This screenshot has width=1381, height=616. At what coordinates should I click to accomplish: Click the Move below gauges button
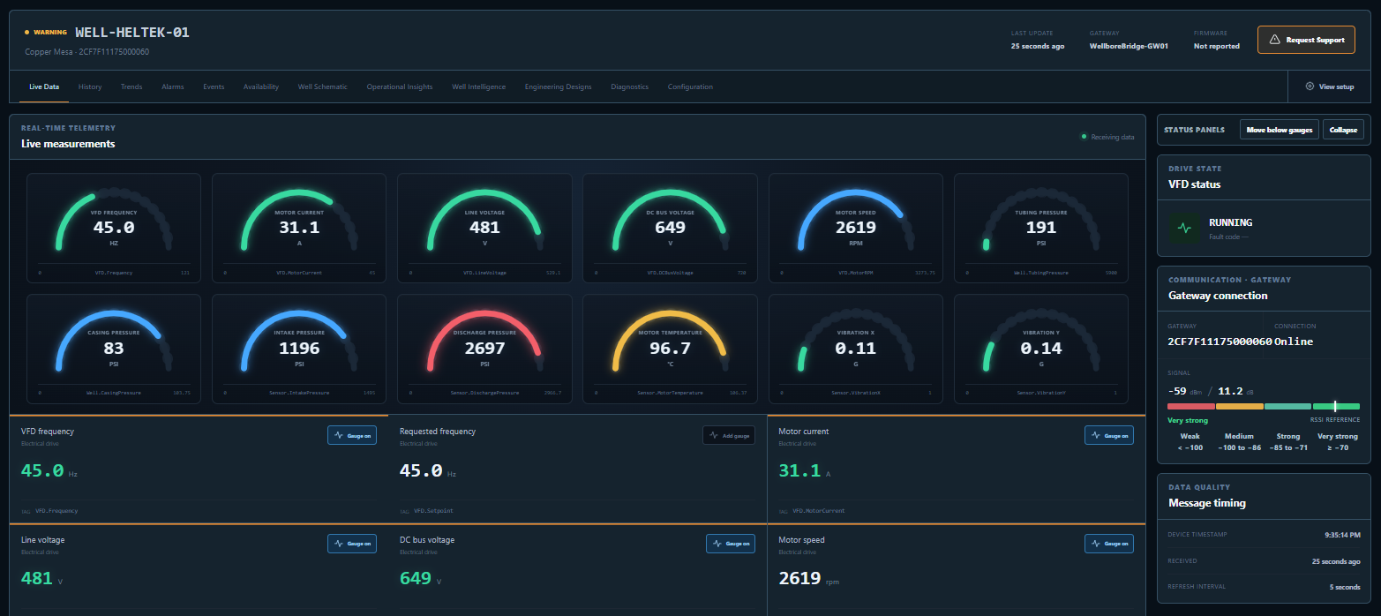1279,130
